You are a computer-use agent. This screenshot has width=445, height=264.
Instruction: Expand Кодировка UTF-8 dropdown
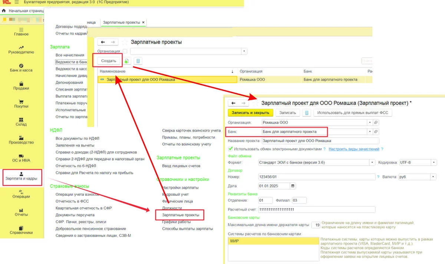434,162
